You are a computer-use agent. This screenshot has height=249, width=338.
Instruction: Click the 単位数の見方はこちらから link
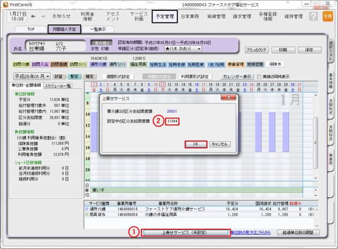(x=251, y=233)
